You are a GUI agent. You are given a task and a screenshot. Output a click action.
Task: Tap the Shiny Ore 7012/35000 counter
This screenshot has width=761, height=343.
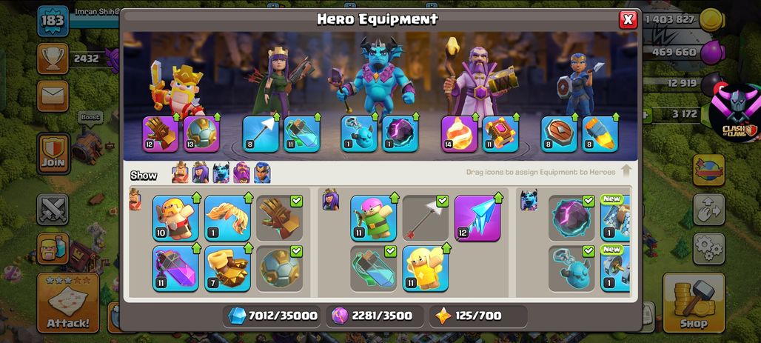coord(272,316)
